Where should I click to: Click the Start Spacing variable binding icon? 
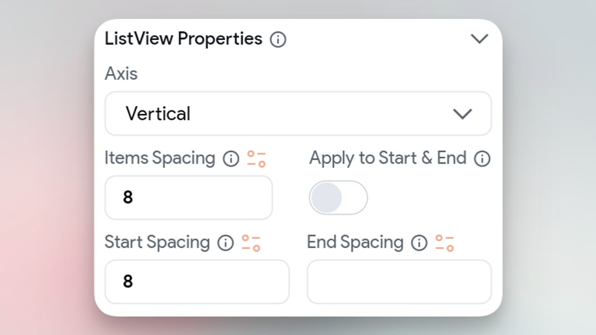click(251, 243)
